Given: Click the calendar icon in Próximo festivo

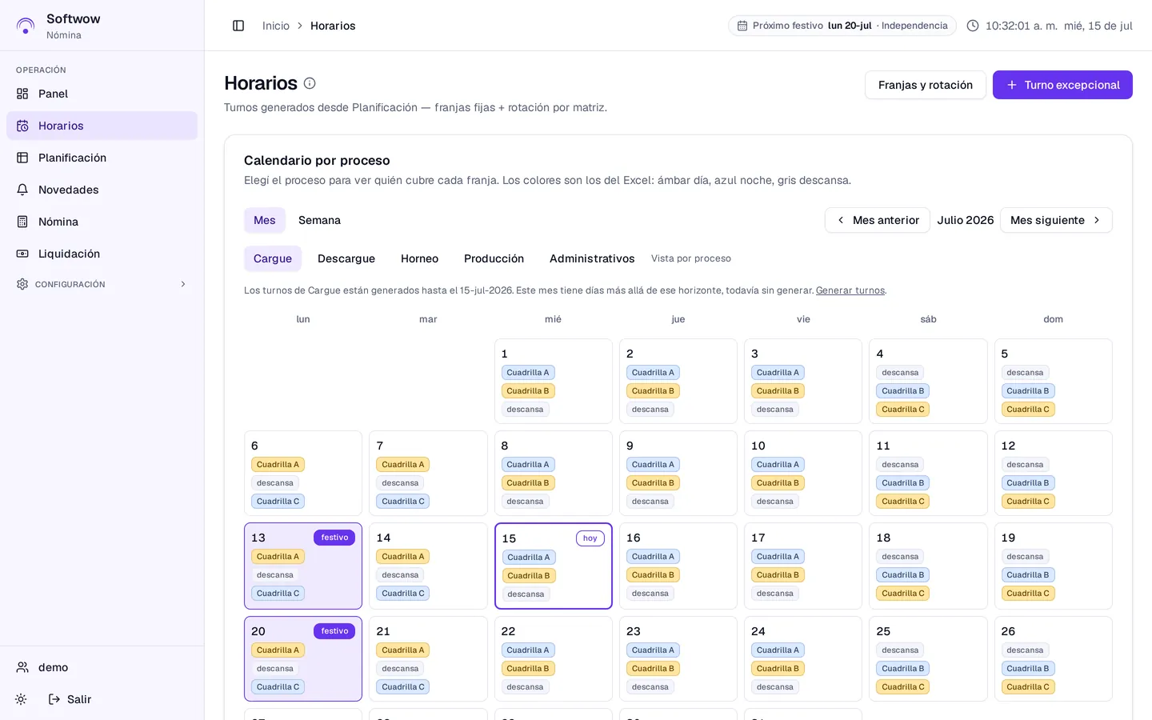Looking at the screenshot, I should pyautogui.click(x=742, y=26).
